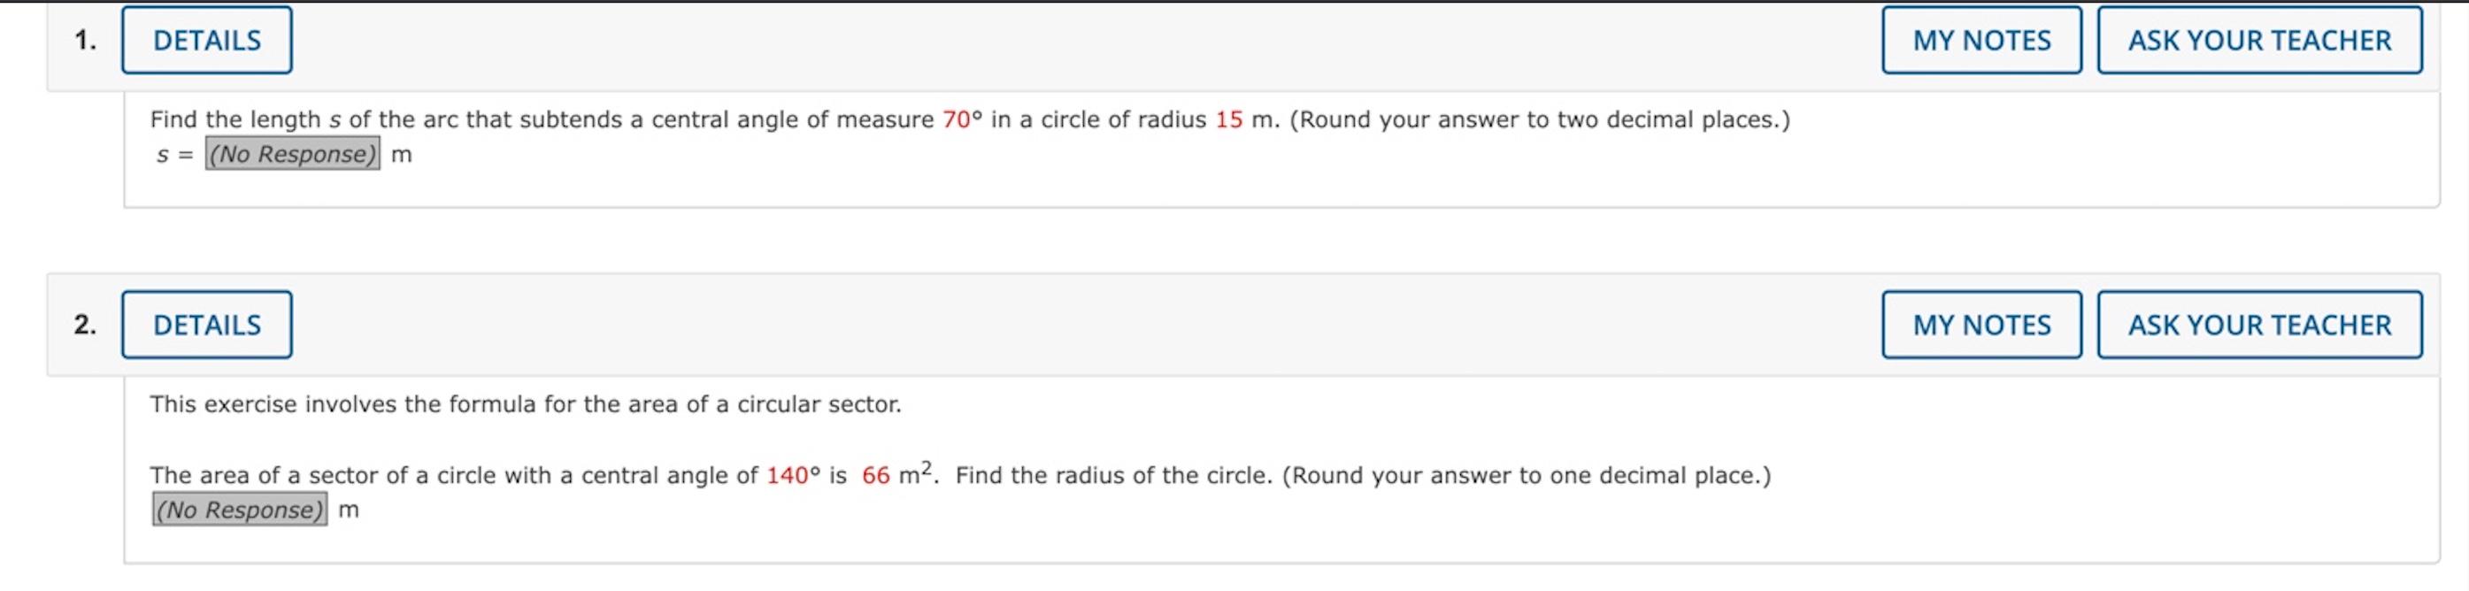Viewport: 2469px width, 591px height.
Task: Click the 66 m² area value
Action: pyautogui.click(x=879, y=473)
